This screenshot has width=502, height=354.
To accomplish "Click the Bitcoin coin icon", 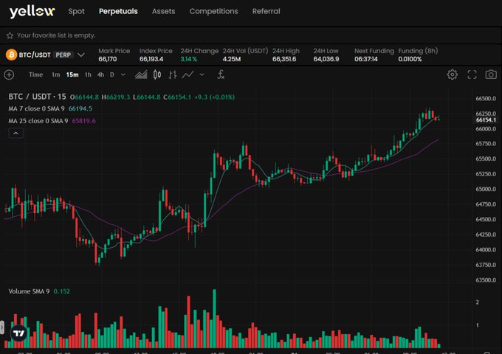I will pos(11,55).
